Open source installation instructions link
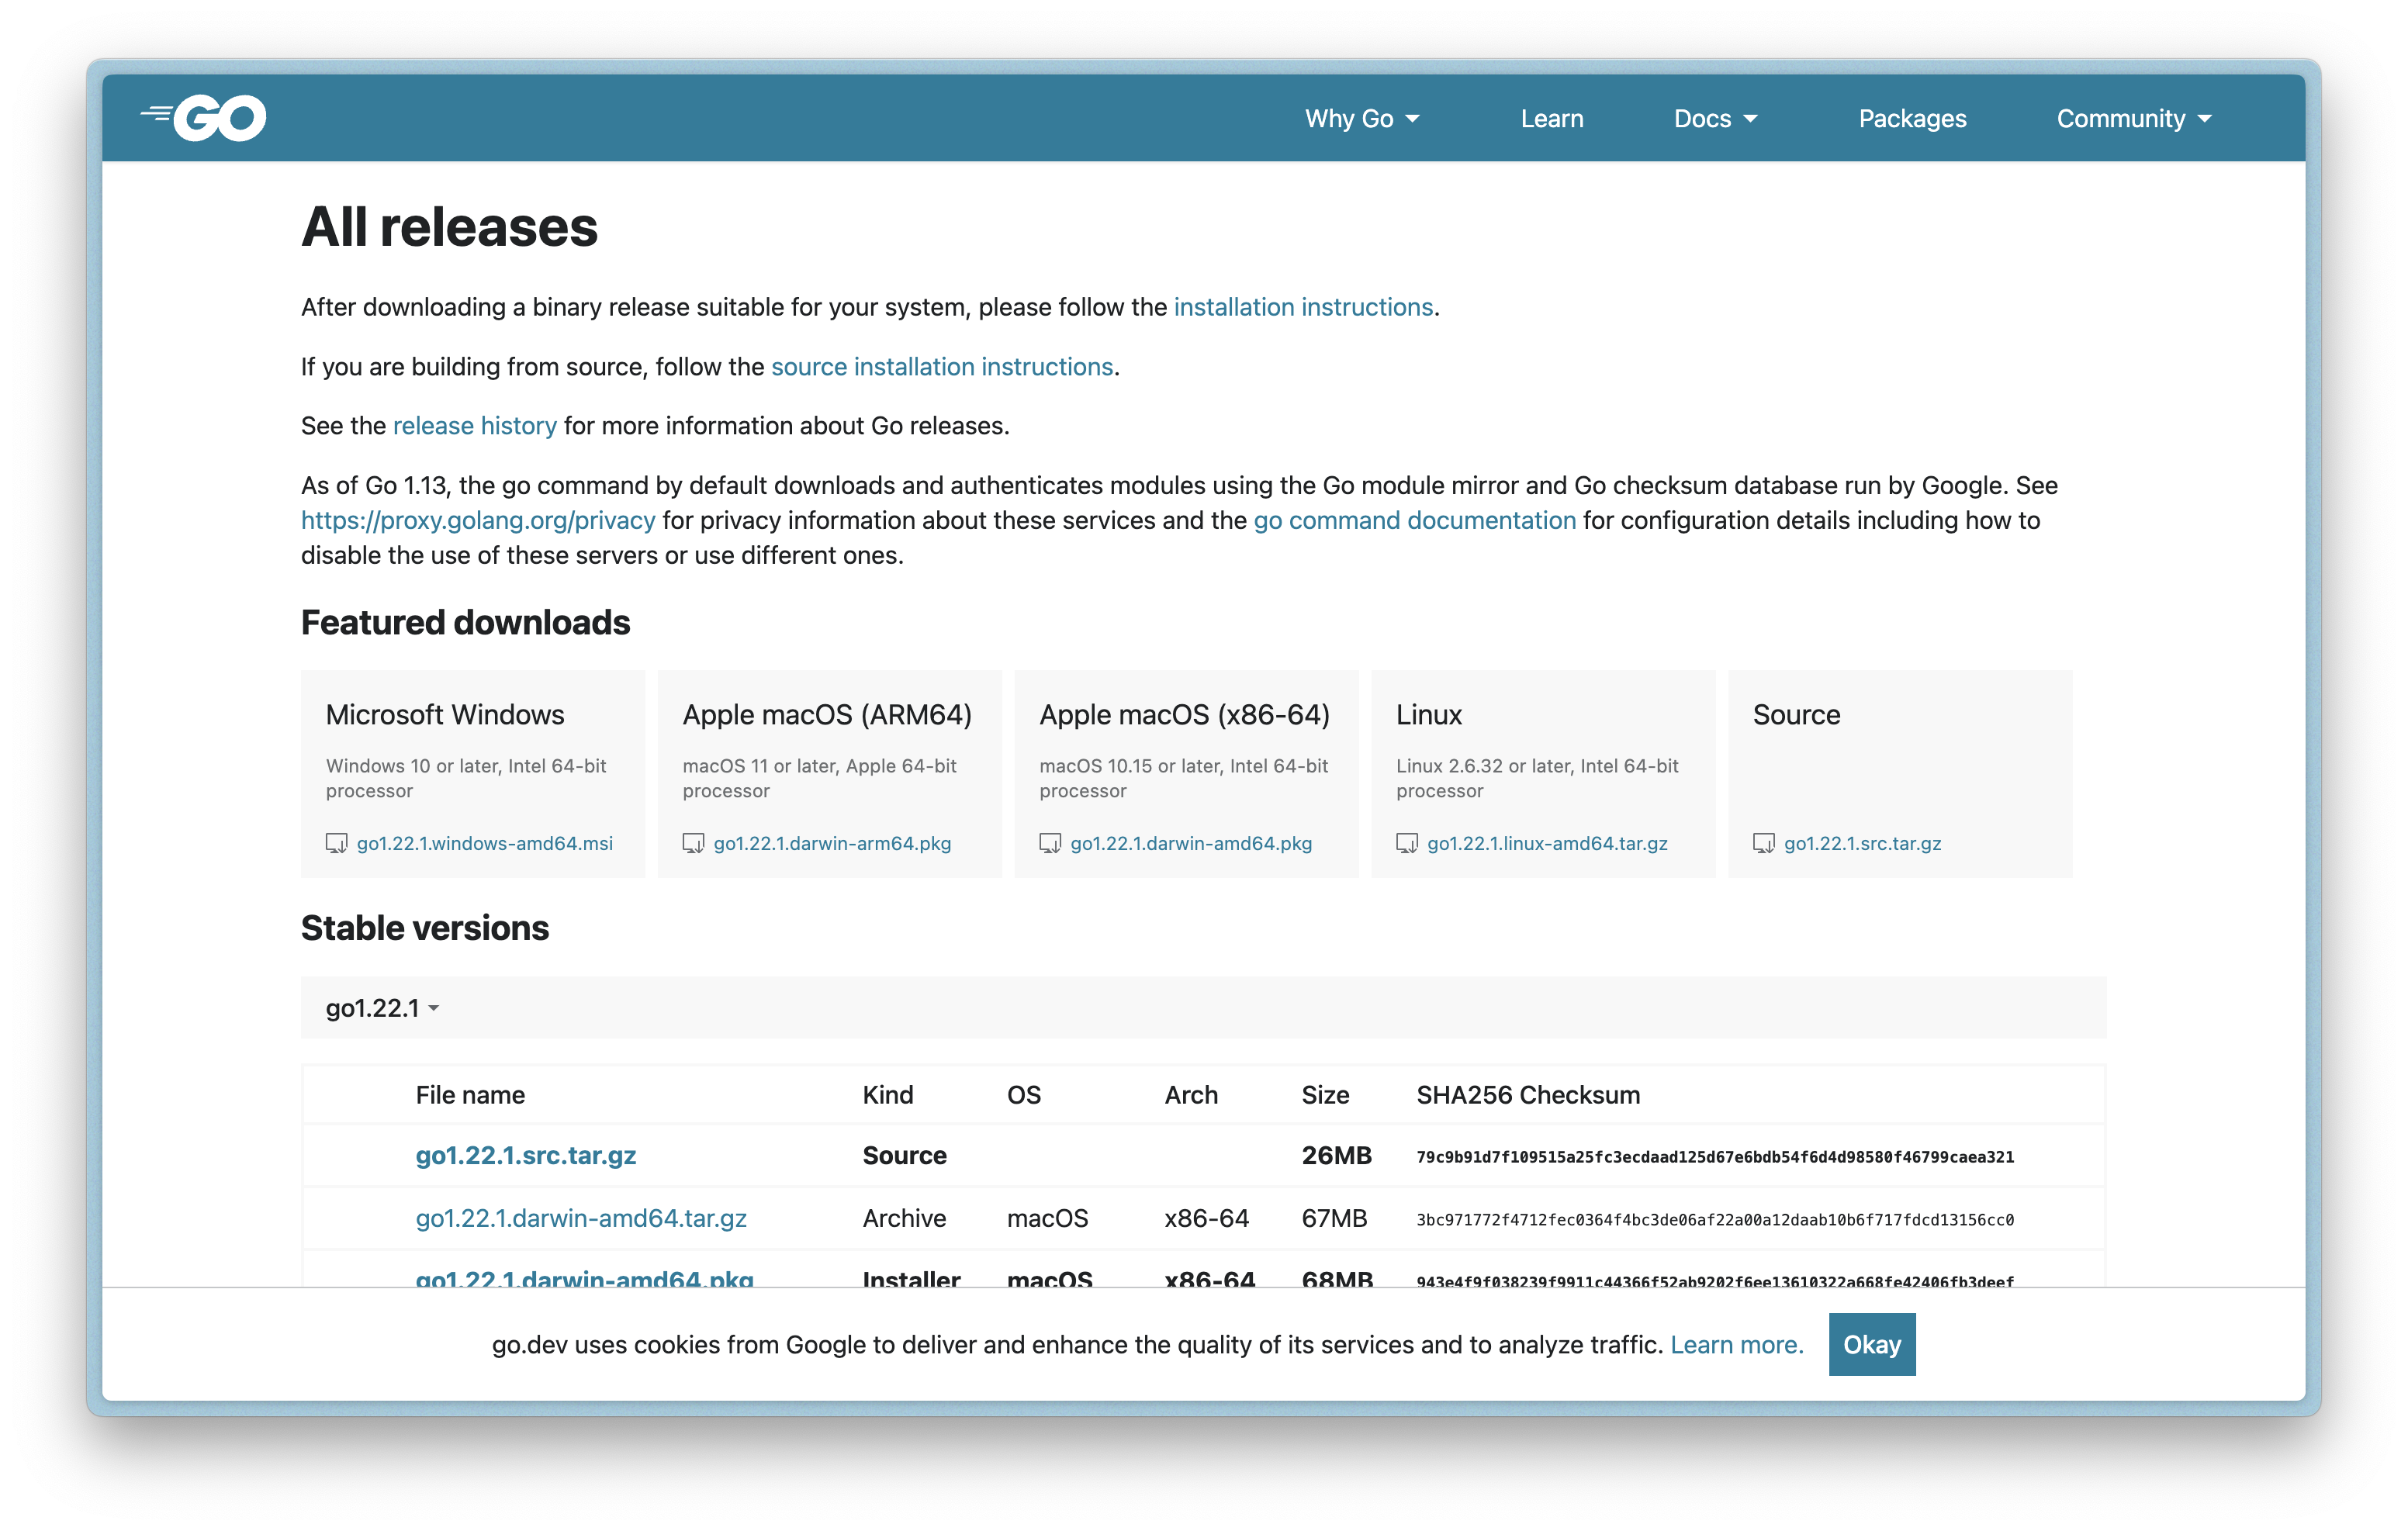 point(941,367)
